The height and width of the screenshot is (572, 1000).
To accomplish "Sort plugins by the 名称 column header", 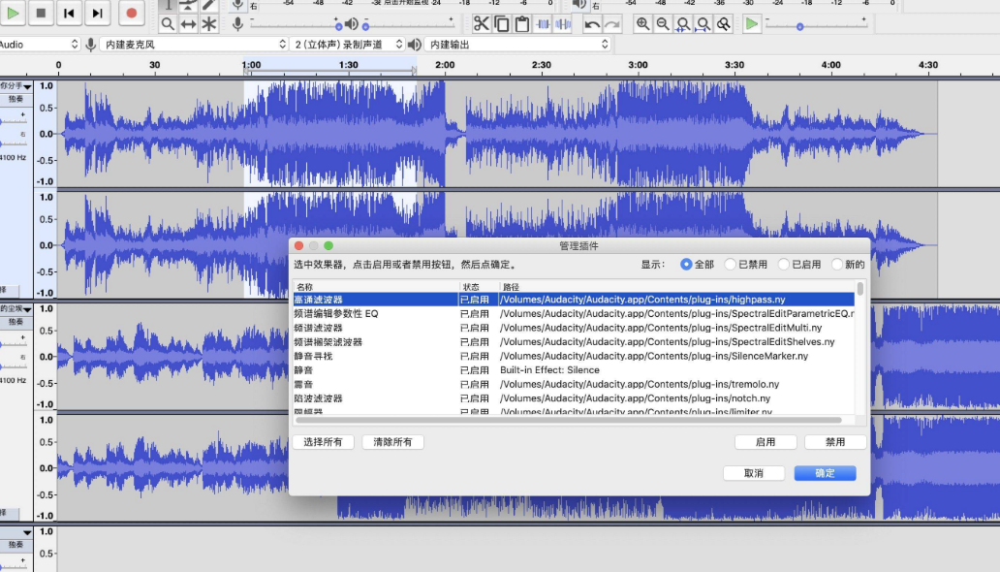I will click(376, 287).
